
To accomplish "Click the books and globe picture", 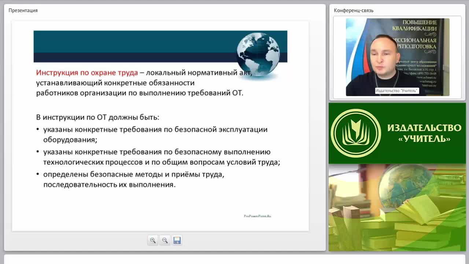I will tap(397, 208).
